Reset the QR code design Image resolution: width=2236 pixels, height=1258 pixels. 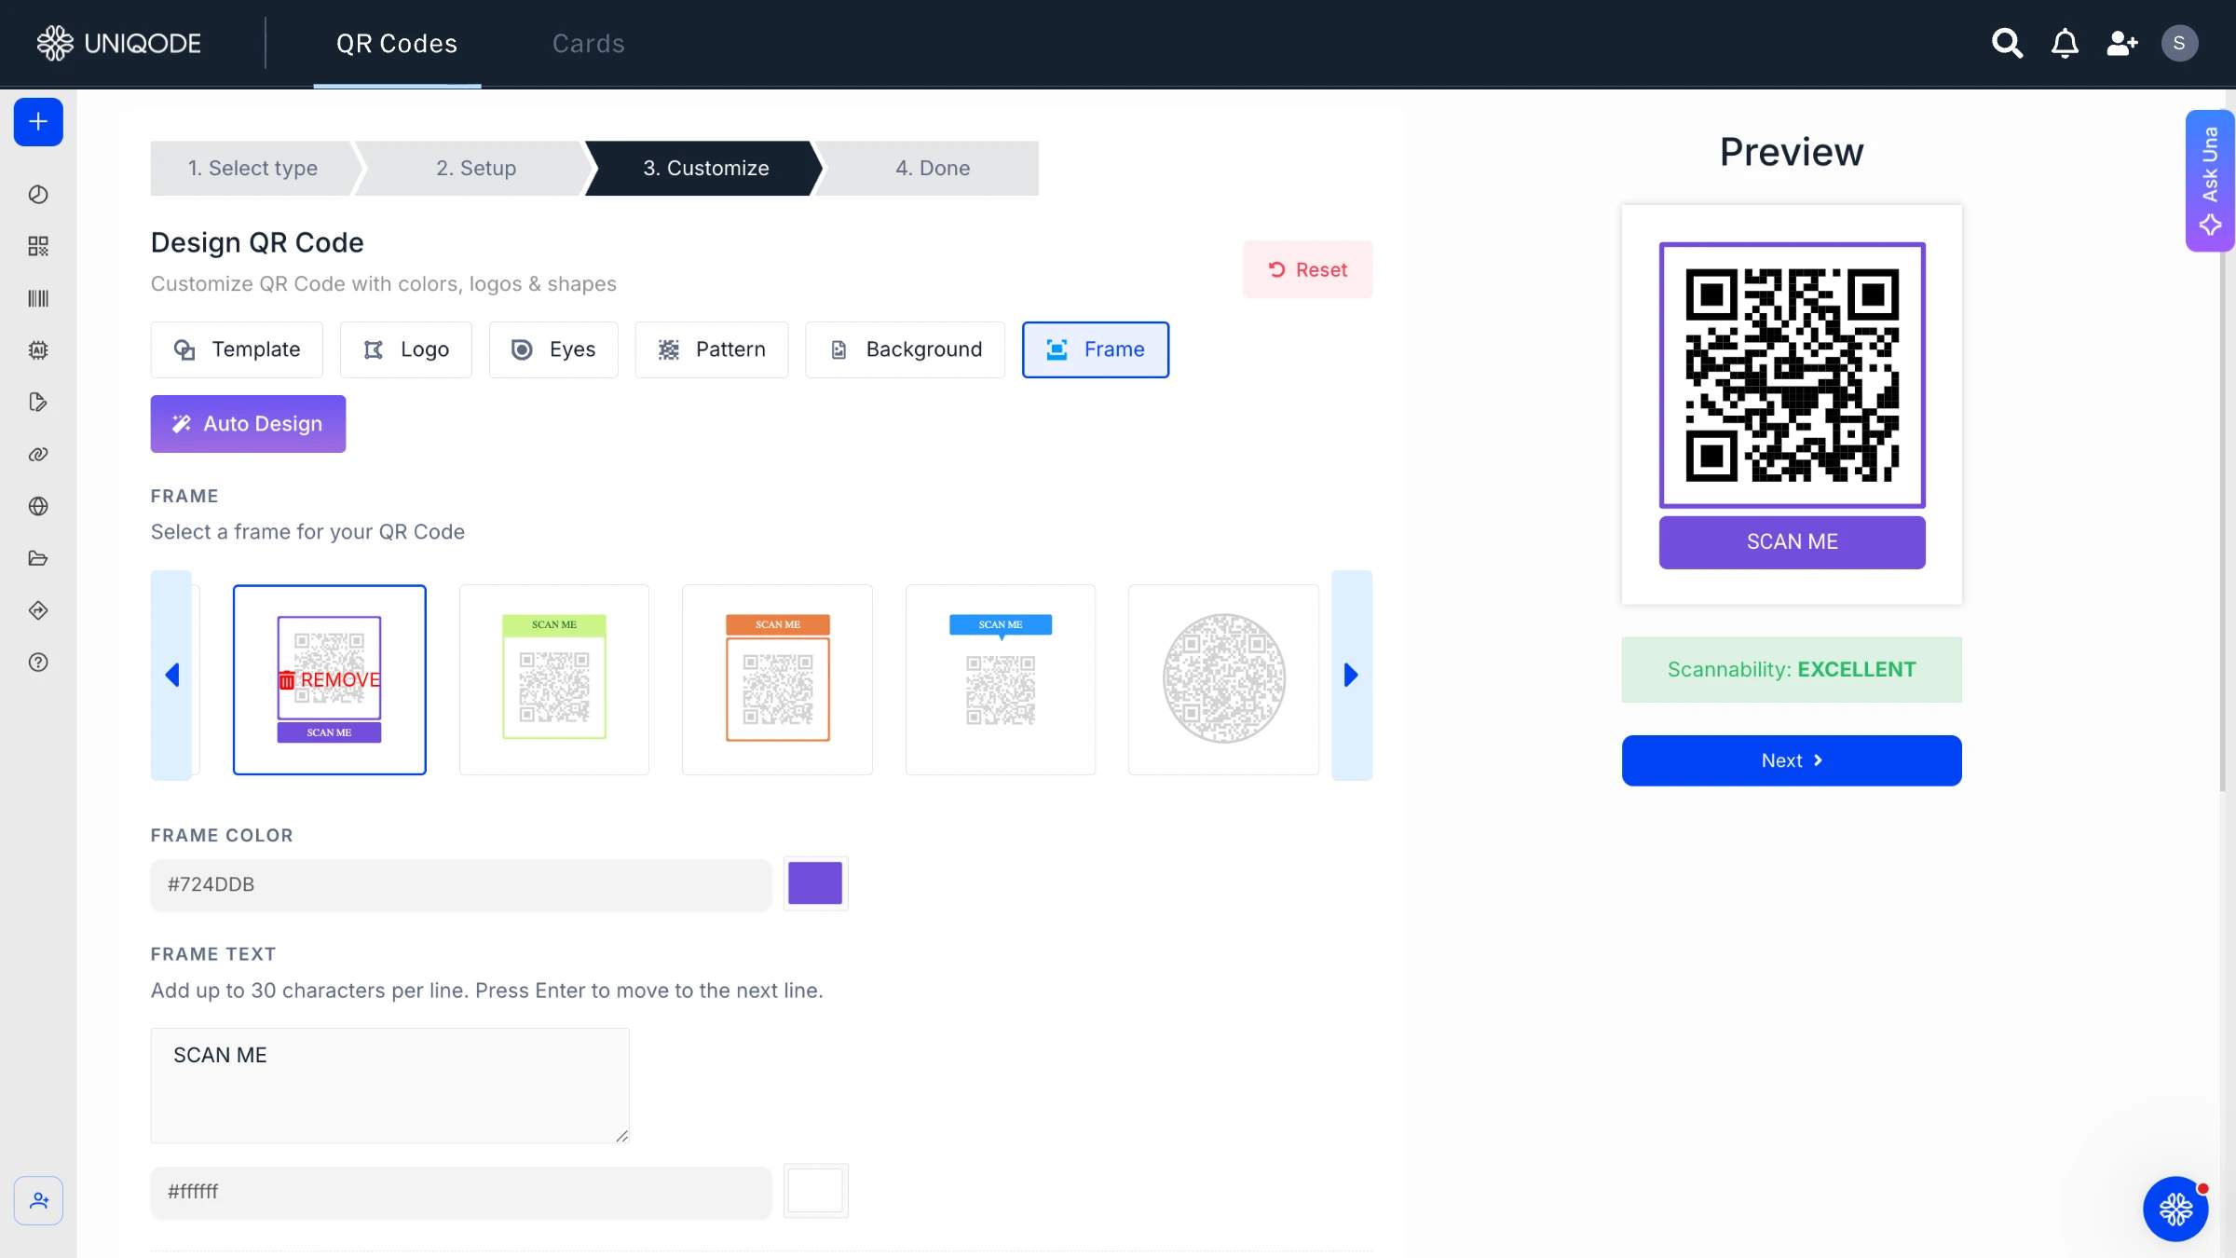(1307, 269)
